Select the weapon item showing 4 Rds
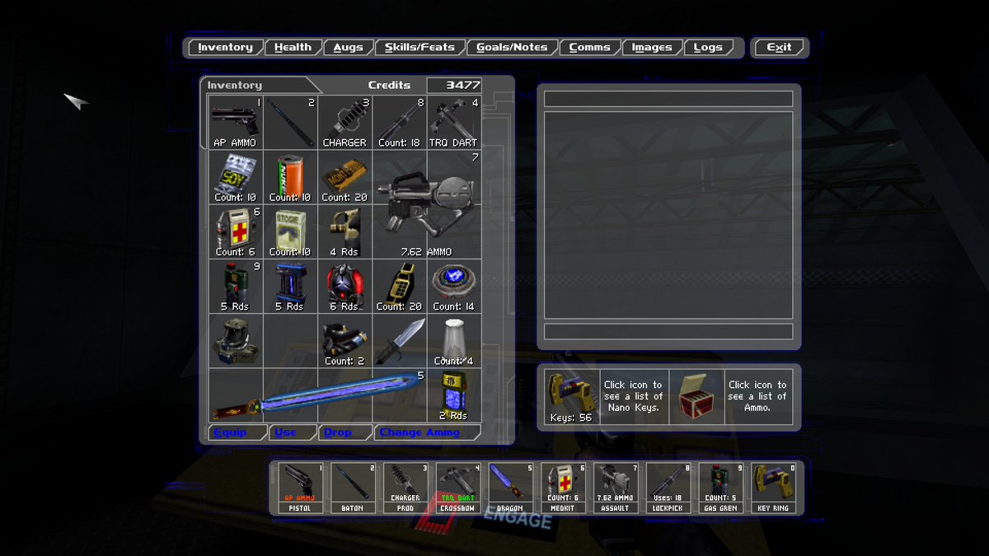 (x=345, y=231)
